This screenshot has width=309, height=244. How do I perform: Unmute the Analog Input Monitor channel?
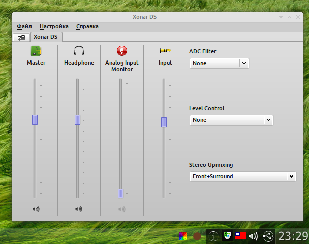122,209
